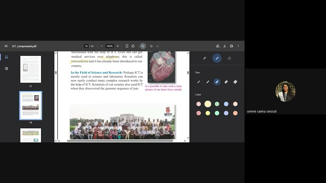326x183 pixels.
Task: Click the fit to page icon
Action: pyautogui.click(x=127, y=46)
